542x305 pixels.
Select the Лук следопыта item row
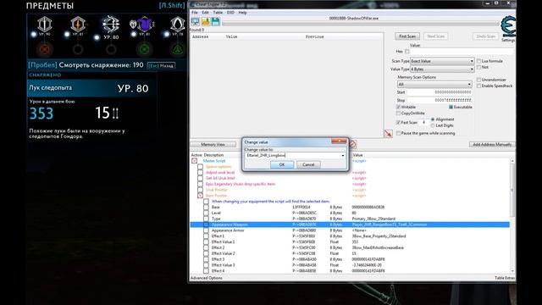click(92, 88)
